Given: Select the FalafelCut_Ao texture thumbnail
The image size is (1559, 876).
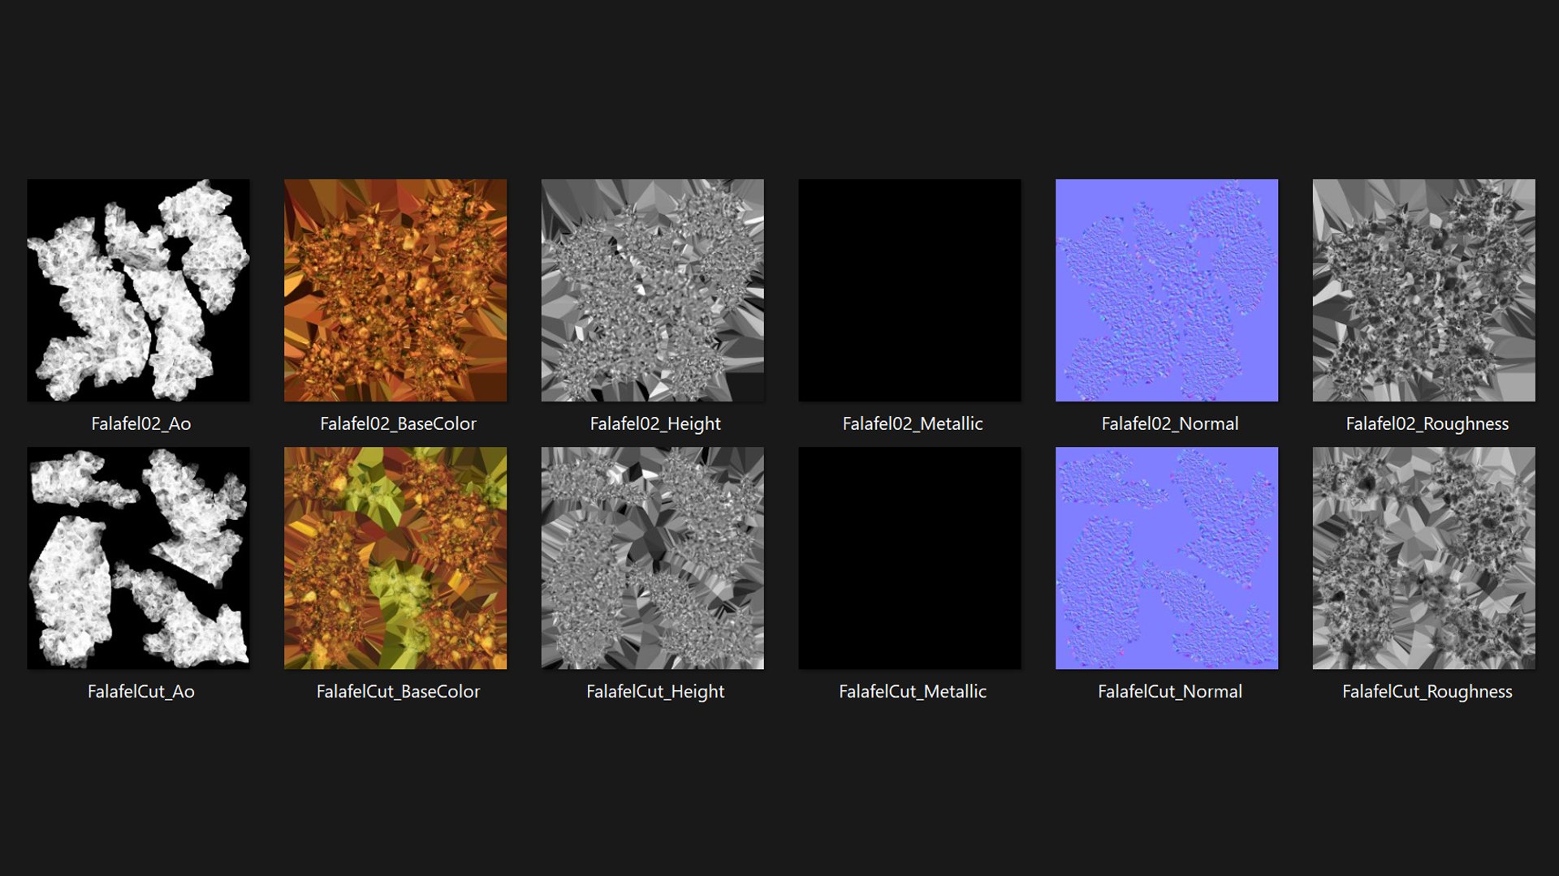Looking at the screenshot, I should 138,558.
